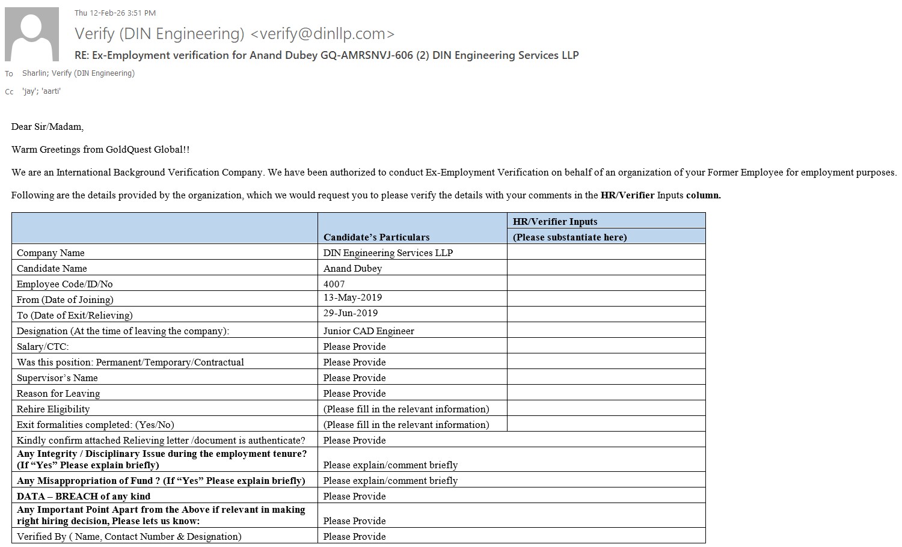Click the paragraph starting 'We are an International Background'
This screenshot has width=902, height=547.
tap(454, 173)
